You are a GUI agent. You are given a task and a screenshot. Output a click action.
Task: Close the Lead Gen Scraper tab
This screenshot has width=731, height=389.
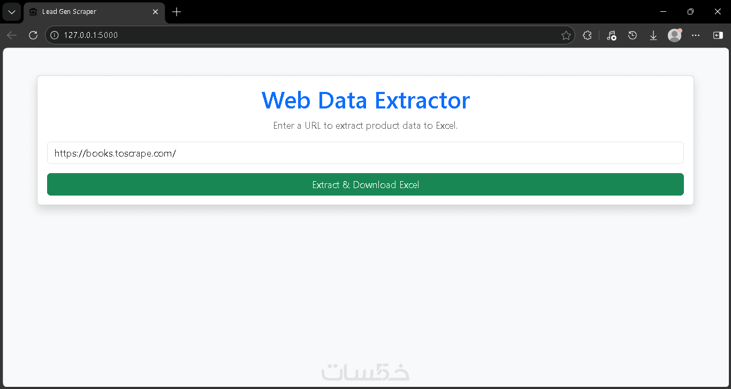pyautogui.click(x=155, y=12)
